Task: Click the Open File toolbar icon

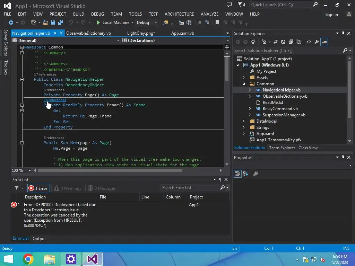Action: [x=45, y=23]
